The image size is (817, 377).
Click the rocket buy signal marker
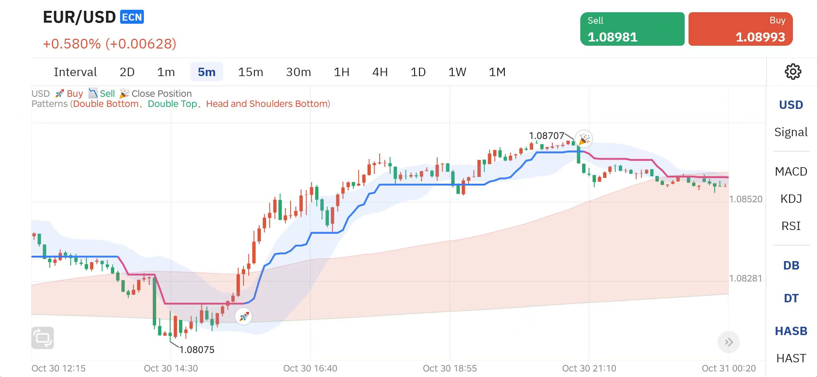coord(243,317)
